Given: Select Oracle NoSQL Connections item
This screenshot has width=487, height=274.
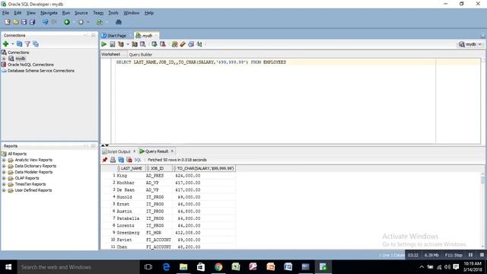Looking at the screenshot, I should (x=30, y=65).
